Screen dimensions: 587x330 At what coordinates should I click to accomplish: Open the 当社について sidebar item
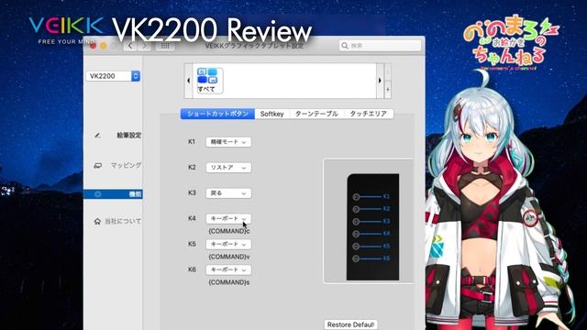[x=123, y=222]
